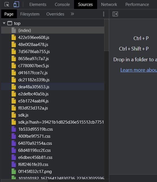Open d41617fcce7c.js file
Image resolution: width=157 pixels, height=182 pixels.
pyautogui.click(x=53, y=73)
